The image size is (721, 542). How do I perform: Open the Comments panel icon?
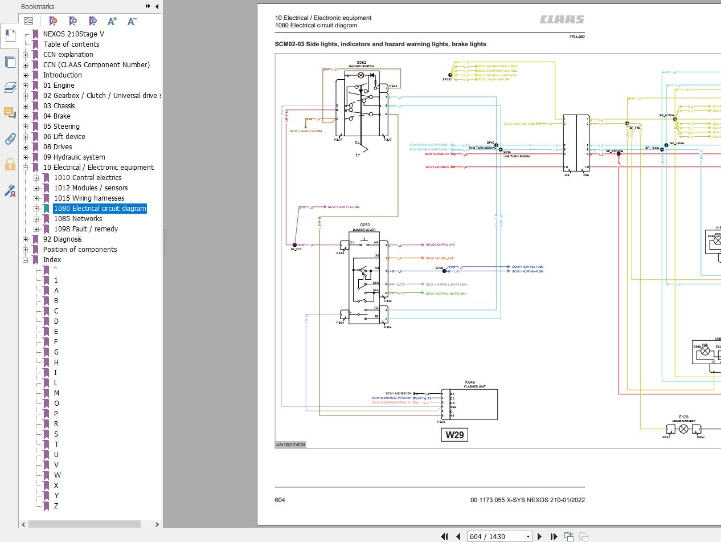[10, 112]
